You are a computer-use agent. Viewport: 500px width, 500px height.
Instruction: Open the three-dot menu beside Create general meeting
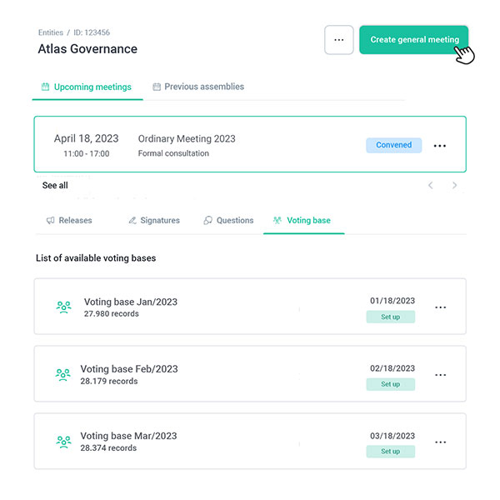click(x=338, y=40)
